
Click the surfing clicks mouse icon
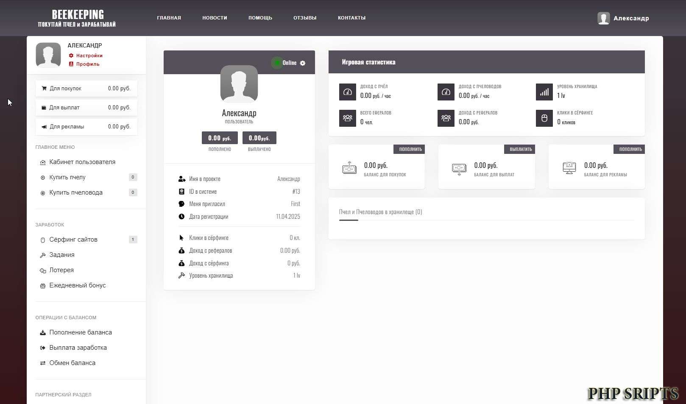click(544, 118)
